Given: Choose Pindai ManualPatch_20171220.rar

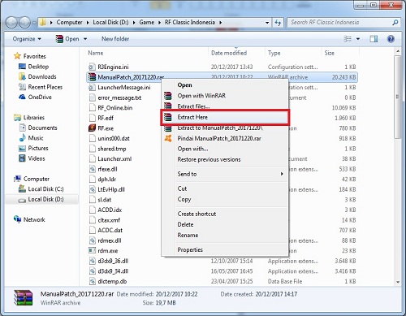Looking at the screenshot, I should 225,138.
